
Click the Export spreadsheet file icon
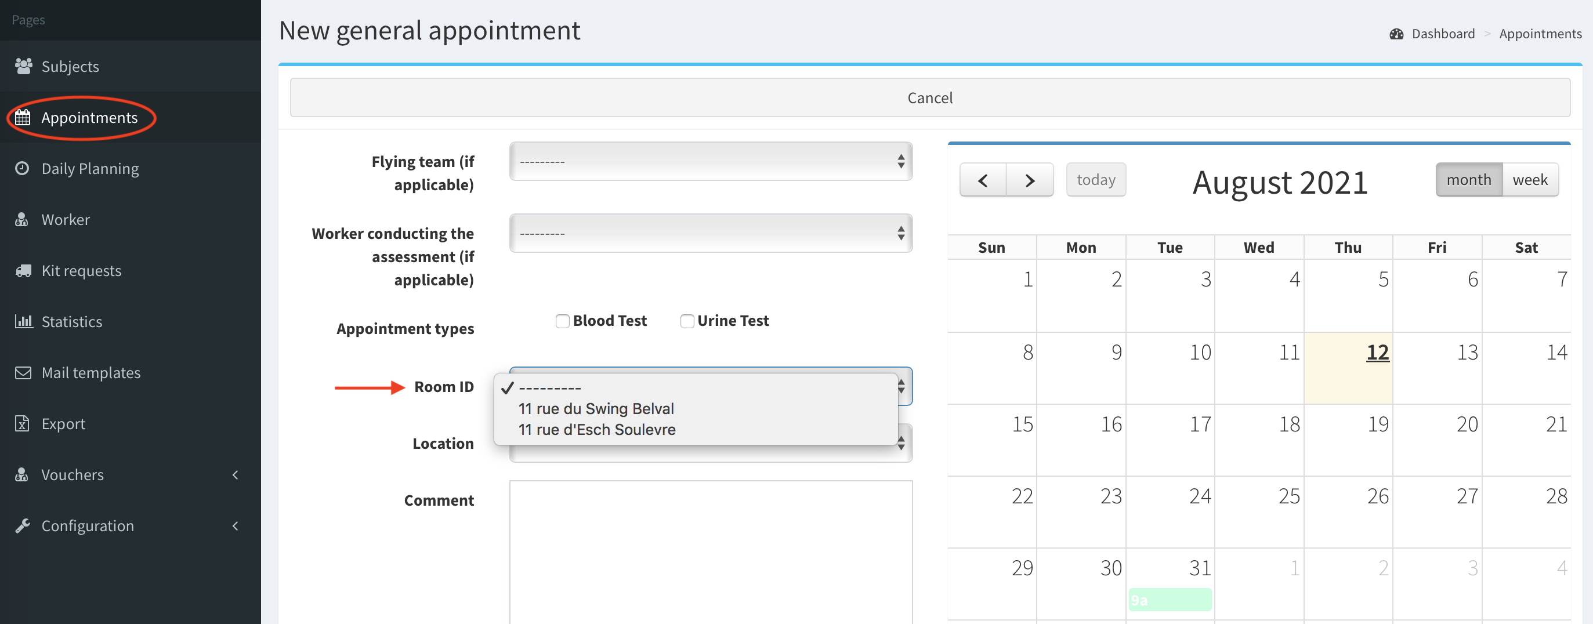pos(22,423)
